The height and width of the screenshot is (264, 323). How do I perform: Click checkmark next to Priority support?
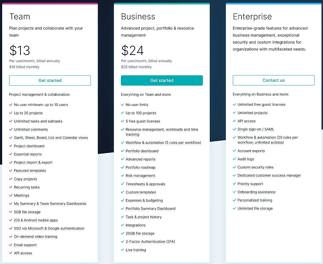coord(234,184)
